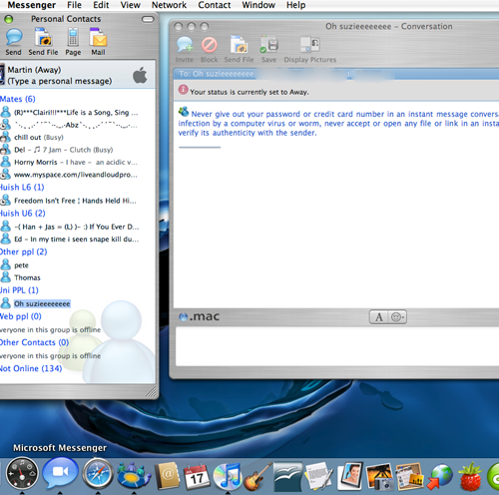The width and height of the screenshot is (499, 495).
Task: Click the Type a personal message field
Action: coord(60,81)
